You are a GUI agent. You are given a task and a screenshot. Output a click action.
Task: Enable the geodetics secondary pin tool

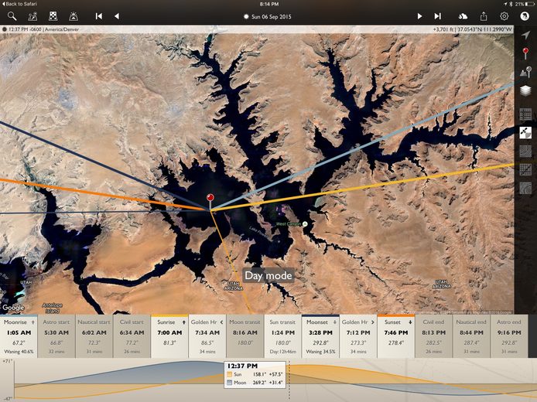525,72
